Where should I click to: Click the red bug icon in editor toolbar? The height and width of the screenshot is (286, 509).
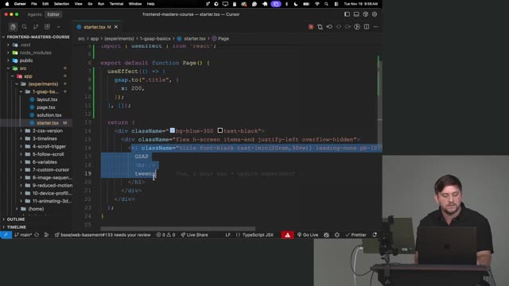coord(311,27)
